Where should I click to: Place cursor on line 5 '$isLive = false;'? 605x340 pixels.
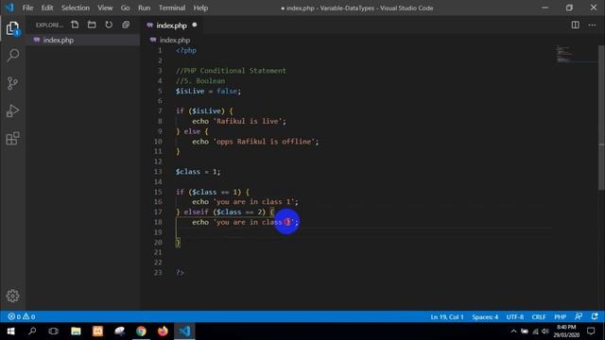[208, 92]
